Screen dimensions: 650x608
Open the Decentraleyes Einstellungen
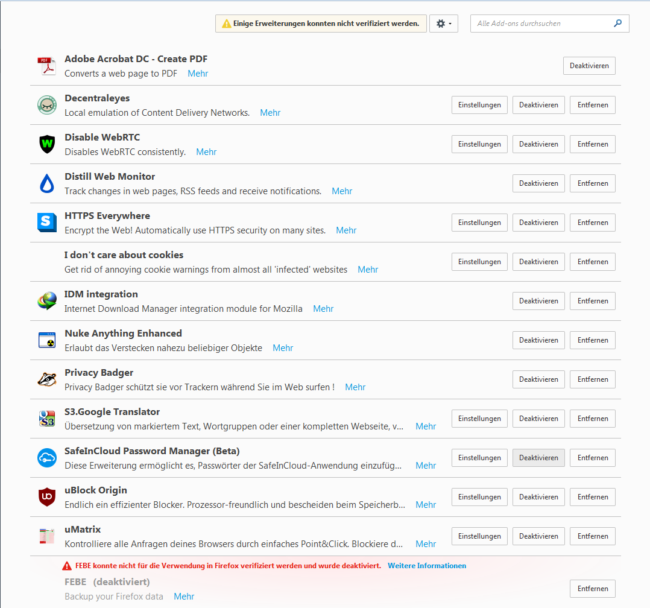pyautogui.click(x=479, y=105)
